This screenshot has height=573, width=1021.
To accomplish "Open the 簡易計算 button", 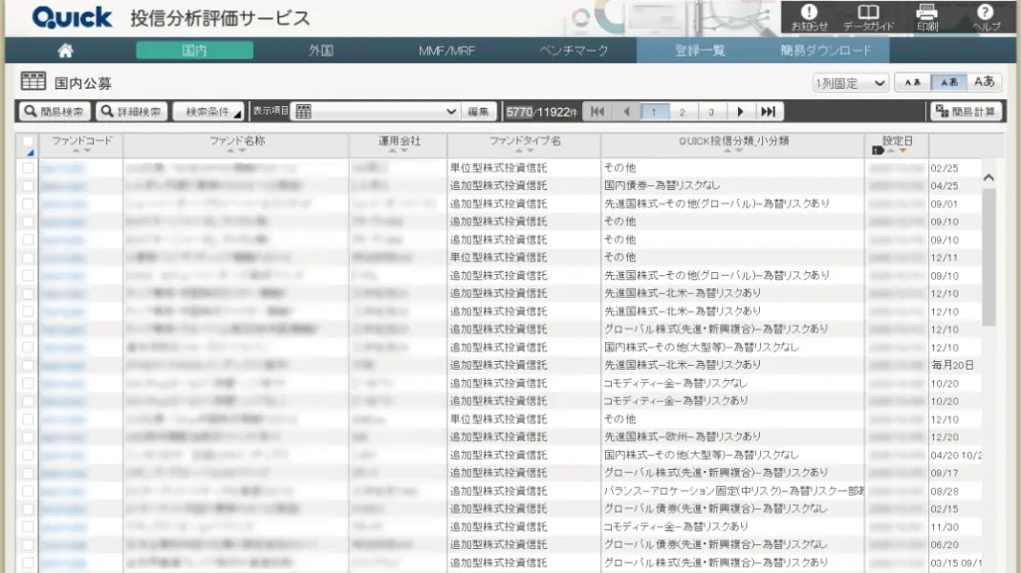I will 967,112.
